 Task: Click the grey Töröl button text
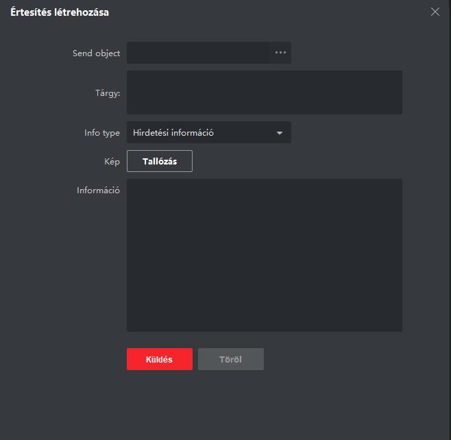tap(230, 360)
